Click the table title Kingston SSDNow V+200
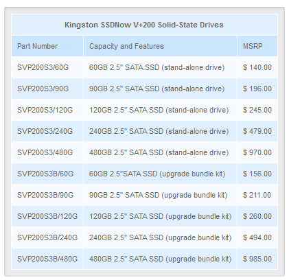The image size is (289, 280). point(144,25)
